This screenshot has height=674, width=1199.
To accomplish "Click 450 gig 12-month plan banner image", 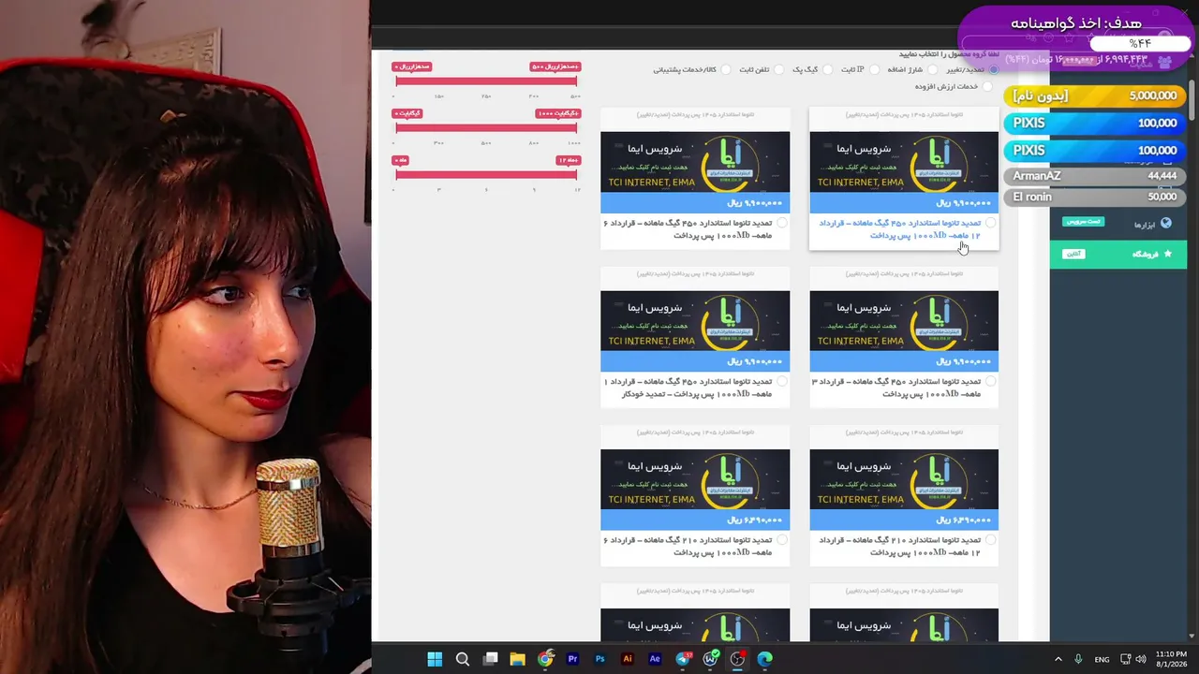I will (904, 162).
